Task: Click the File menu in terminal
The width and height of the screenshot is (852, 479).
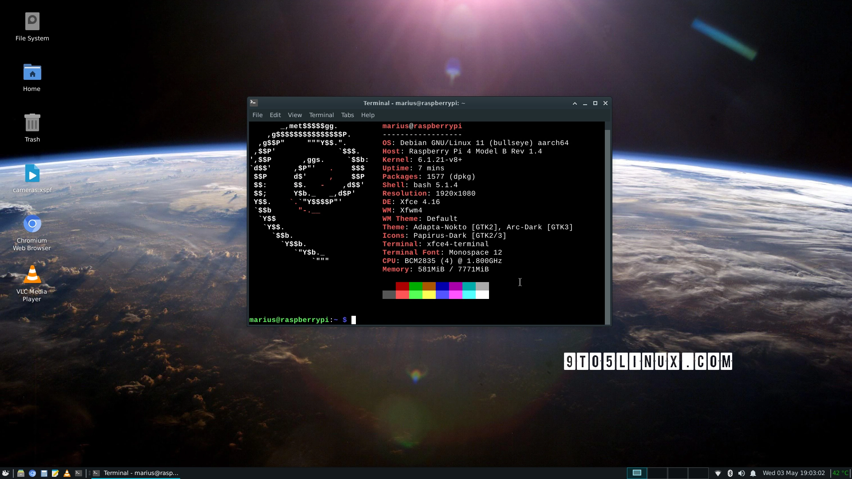Action: (256, 114)
